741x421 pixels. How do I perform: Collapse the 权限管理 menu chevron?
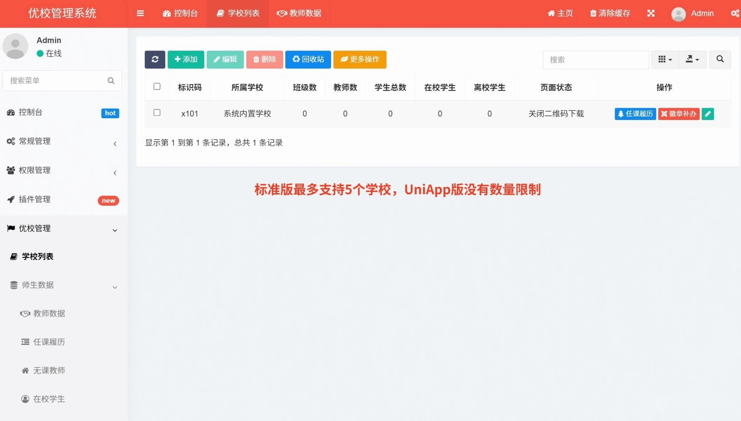click(115, 173)
